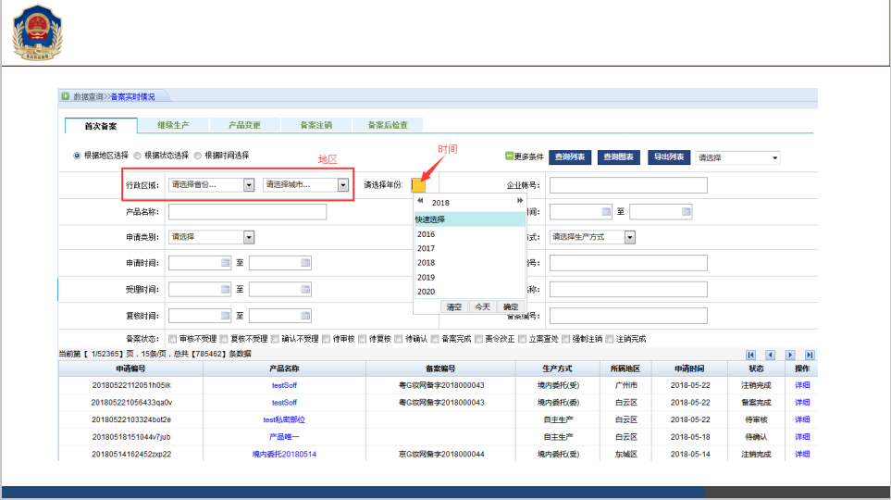Image resolution: width=891 pixels, height=500 pixels.
Task: Open 详细 for application 20180518151044v7jub
Action: click(x=802, y=437)
